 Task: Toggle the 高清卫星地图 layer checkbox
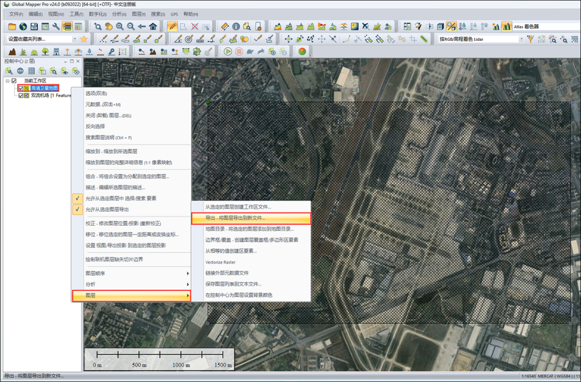(x=21, y=88)
